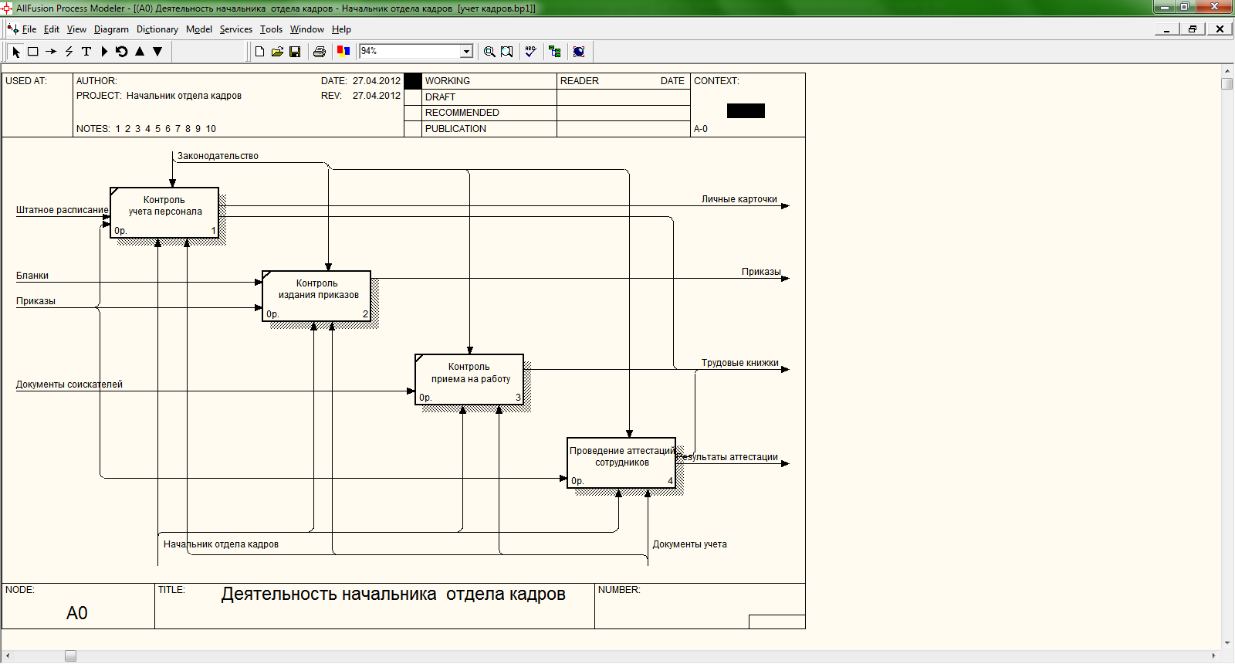Open the zoom level dropdown
The height and width of the screenshot is (664, 1235).
466,52
